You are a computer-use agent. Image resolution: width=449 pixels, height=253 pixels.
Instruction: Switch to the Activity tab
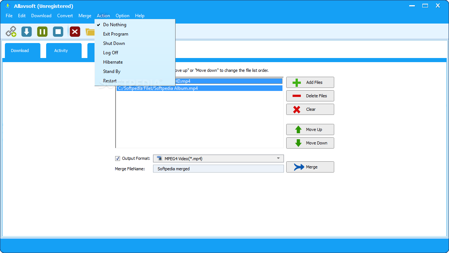[x=64, y=51]
